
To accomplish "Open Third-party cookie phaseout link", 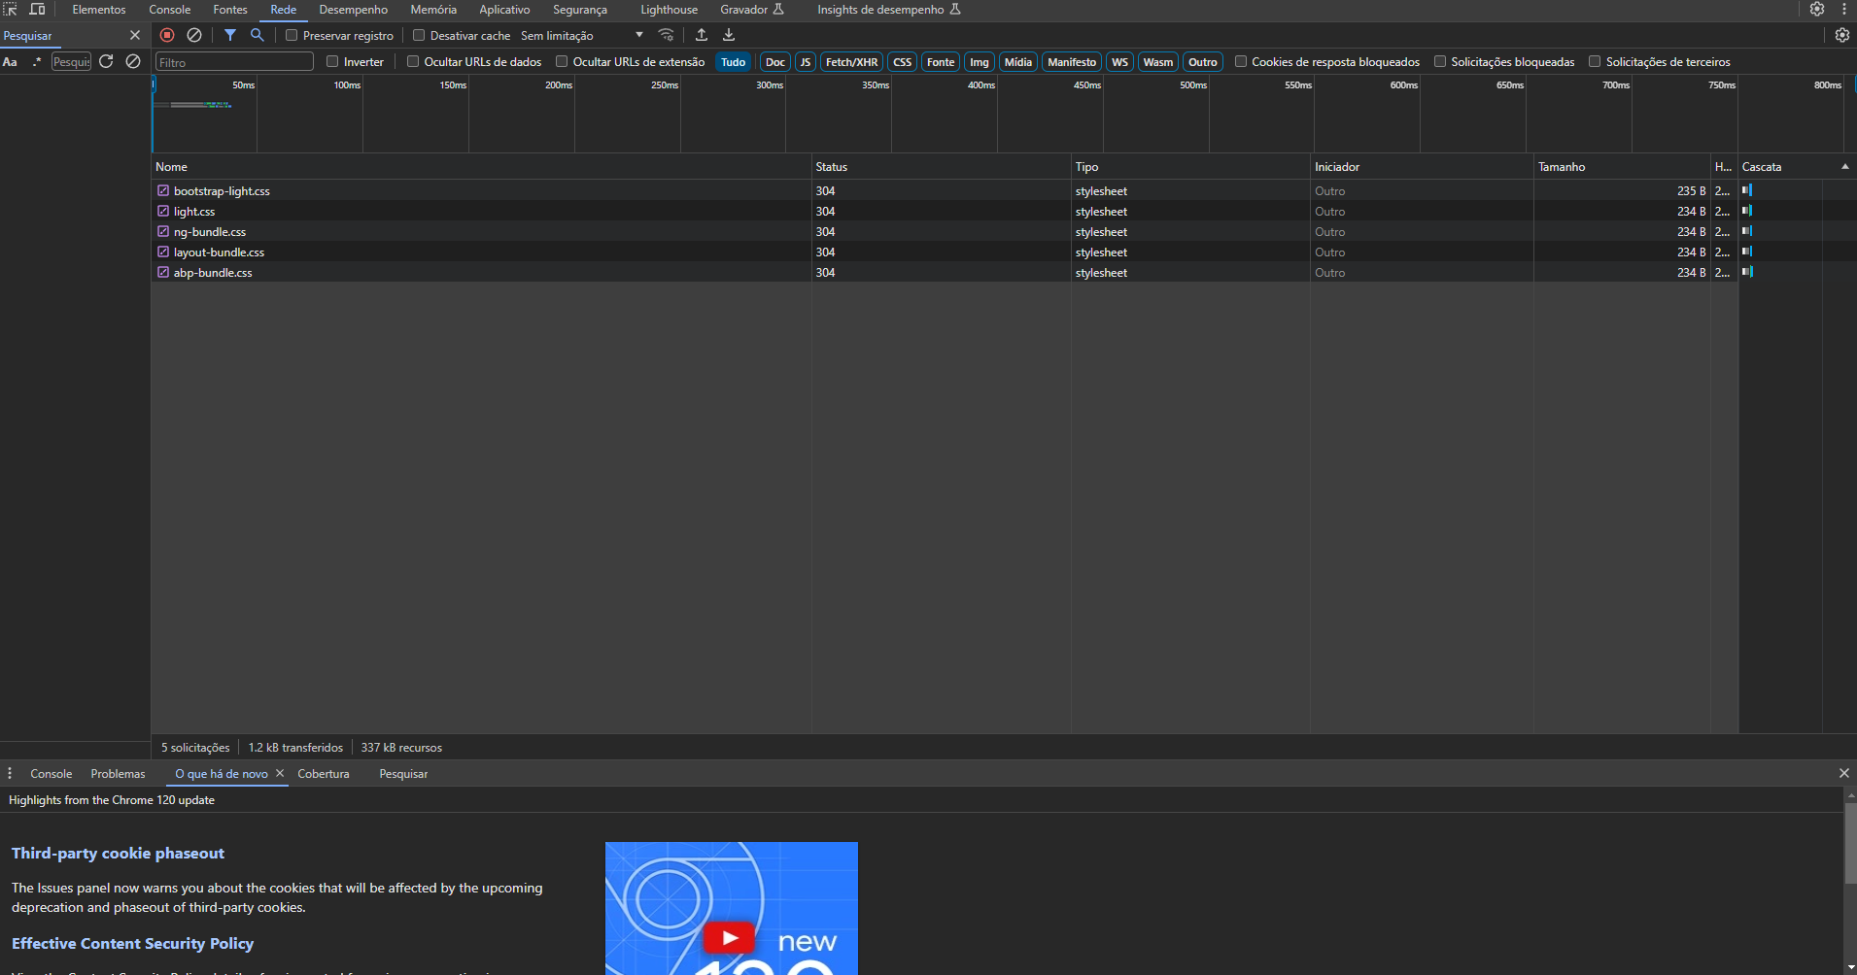I will coord(118,854).
